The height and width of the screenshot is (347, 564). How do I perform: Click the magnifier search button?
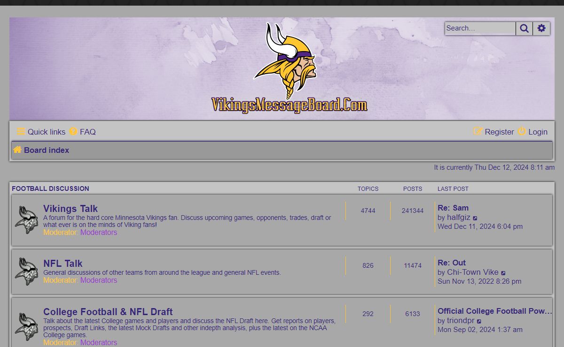click(524, 29)
